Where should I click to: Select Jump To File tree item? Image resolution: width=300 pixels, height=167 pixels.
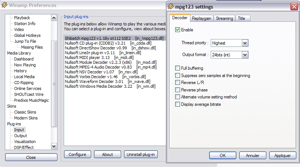click(x=25, y=41)
